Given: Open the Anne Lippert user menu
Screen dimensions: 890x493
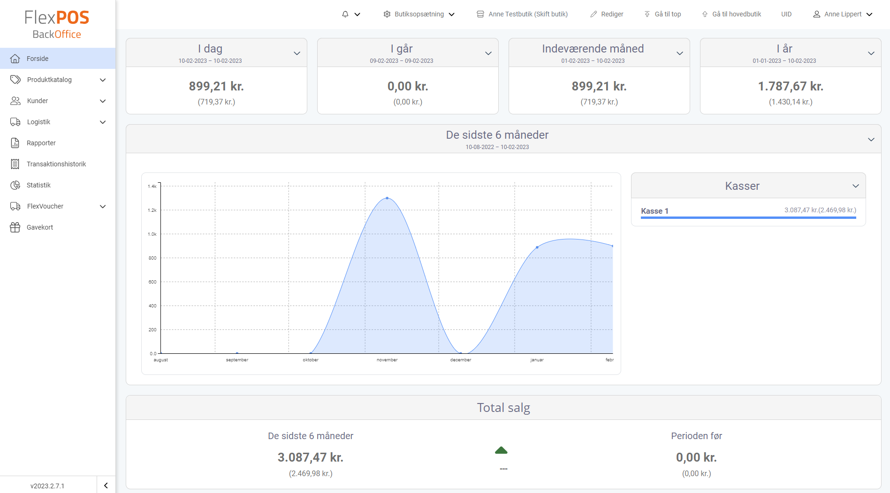Looking at the screenshot, I should coord(843,14).
